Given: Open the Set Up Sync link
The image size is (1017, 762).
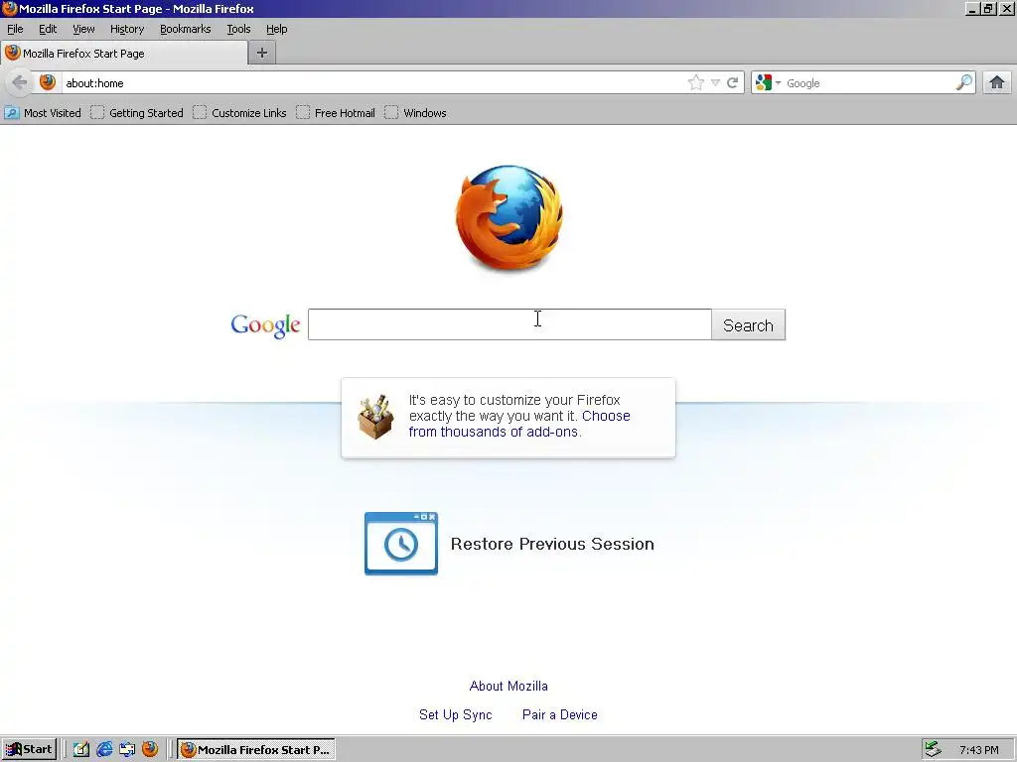Looking at the screenshot, I should click(x=455, y=714).
